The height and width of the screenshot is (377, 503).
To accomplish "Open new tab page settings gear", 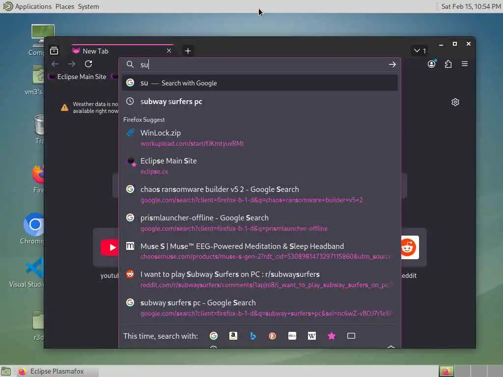I will (x=455, y=102).
